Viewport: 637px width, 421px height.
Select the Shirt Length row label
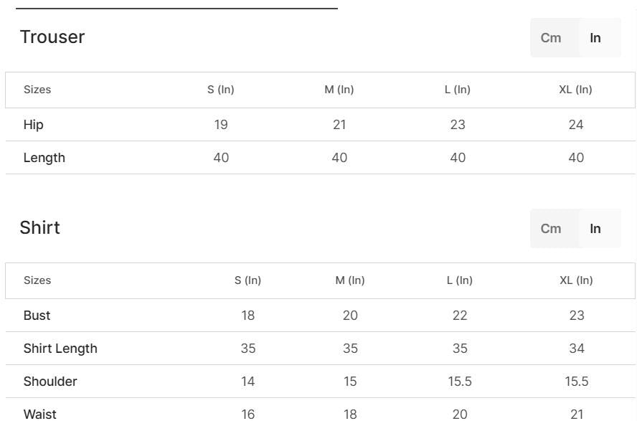pyautogui.click(x=60, y=349)
